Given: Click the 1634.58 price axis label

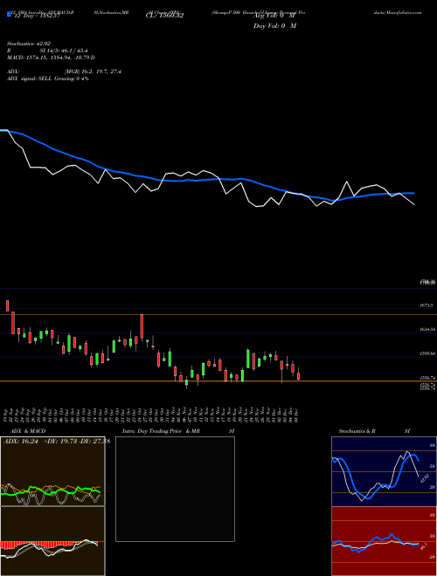Looking at the screenshot, I should click(427, 330).
